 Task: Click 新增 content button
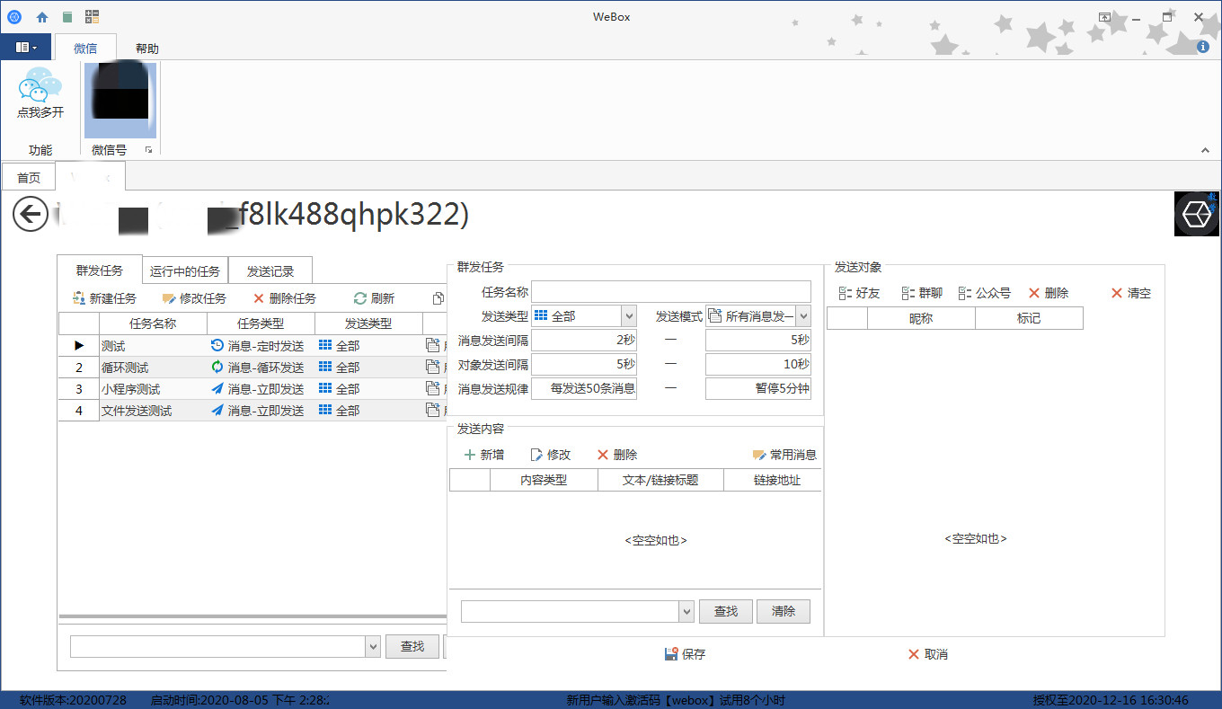(x=483, y=455)
